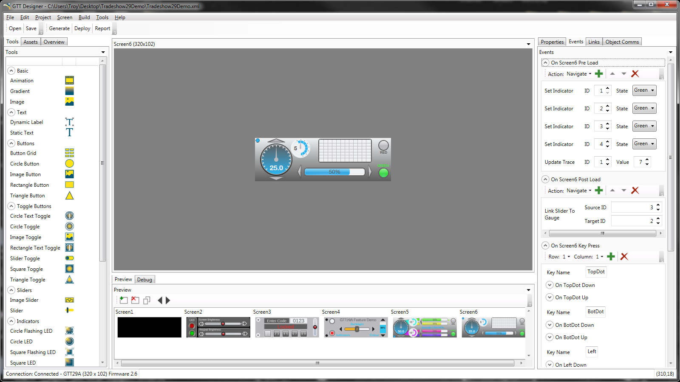This screenshot has height=382, width=680.
Task: Click green indicator on canvas
Action: tap(383, 173)
